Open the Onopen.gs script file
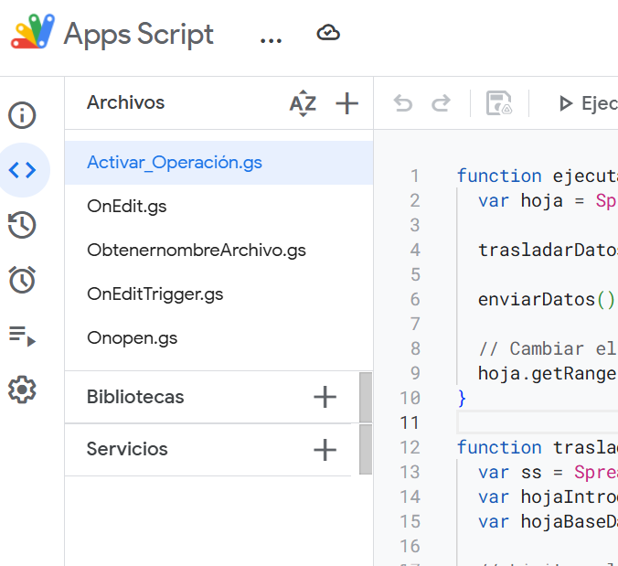 [133, 338]
